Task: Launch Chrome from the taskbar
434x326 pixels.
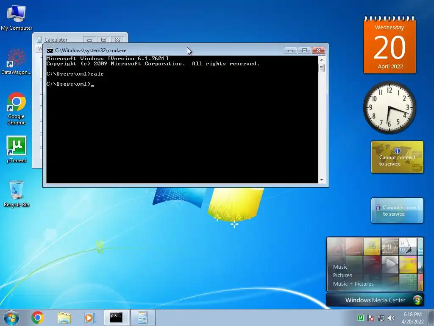Action: [38, 318]
